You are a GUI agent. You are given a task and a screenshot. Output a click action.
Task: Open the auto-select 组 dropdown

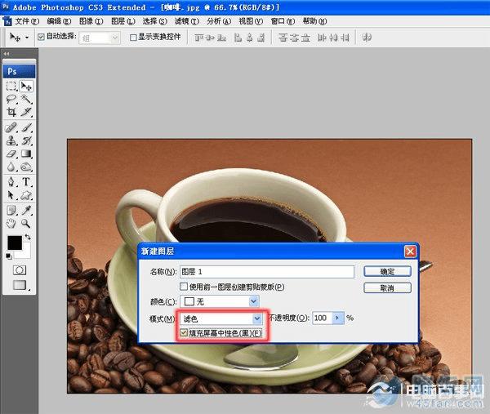click(x=100, y=38)
